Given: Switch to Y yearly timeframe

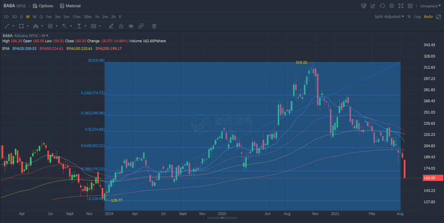Looking at the screenshot, I should click(x=120, y=17).
